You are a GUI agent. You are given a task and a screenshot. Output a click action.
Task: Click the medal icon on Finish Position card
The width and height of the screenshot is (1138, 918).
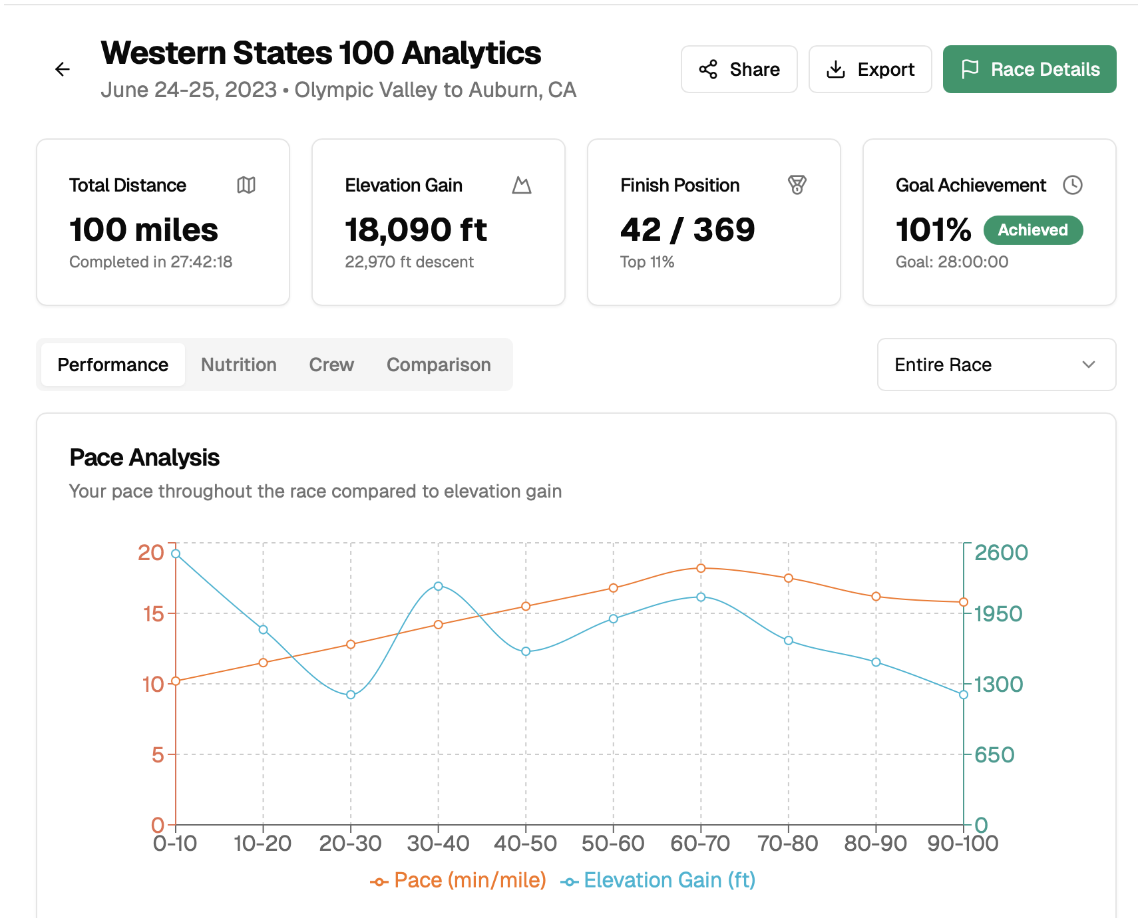coord(797,185)
